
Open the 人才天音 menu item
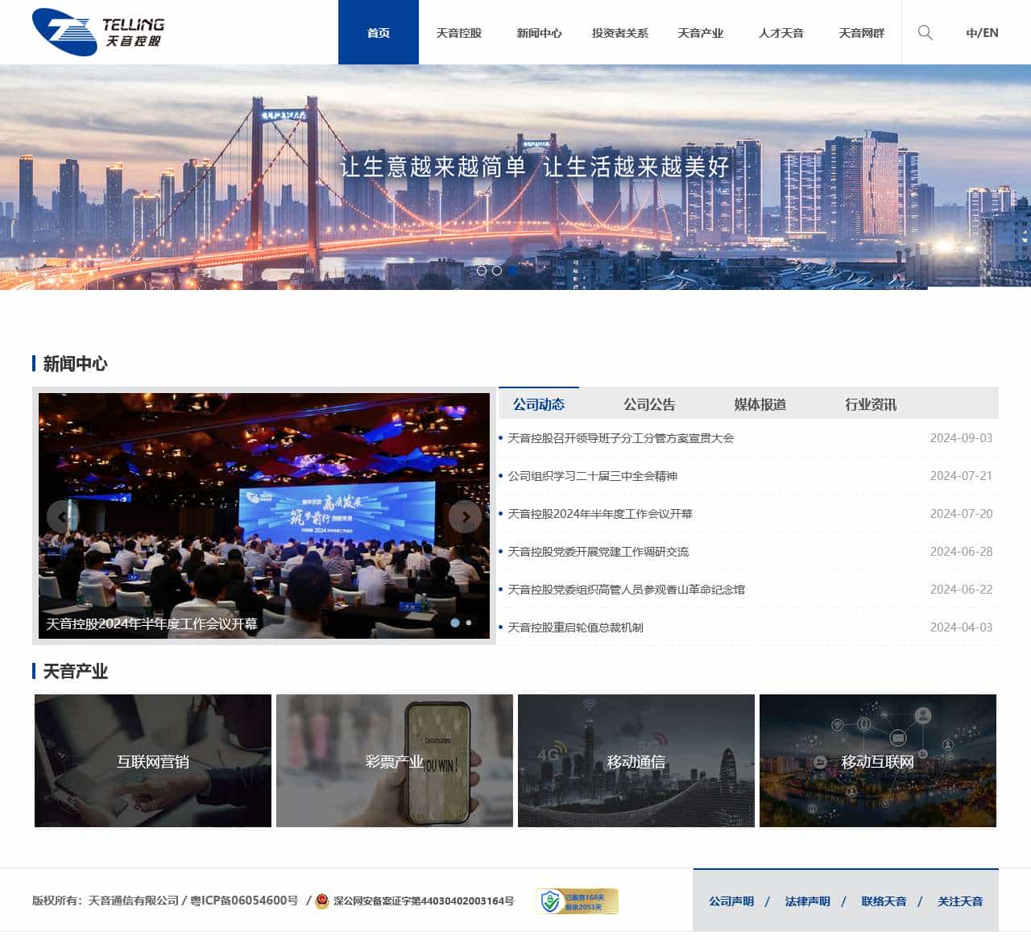(781, 32)
